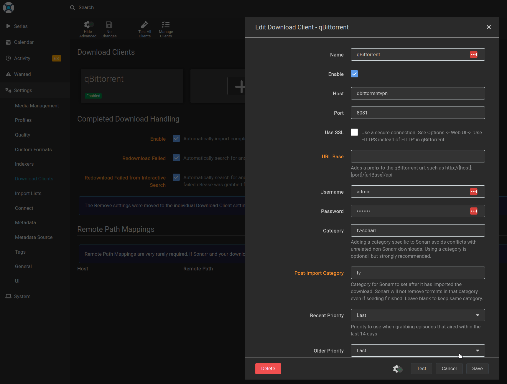This screenshot has height=384, width=507.
Task: Go to Import Lists settings
Action: click(28, 193)
